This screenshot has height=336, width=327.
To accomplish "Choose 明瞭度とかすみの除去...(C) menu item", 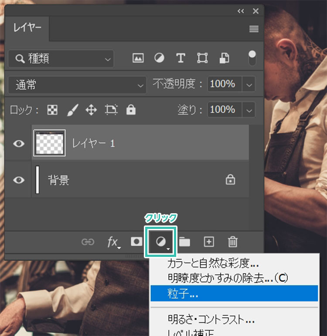I will click(x=234, y=278).
